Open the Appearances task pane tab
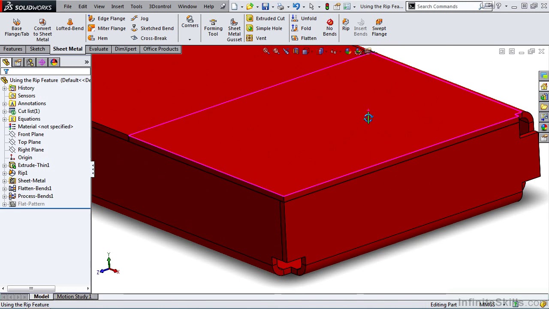 tap(544, 127)
